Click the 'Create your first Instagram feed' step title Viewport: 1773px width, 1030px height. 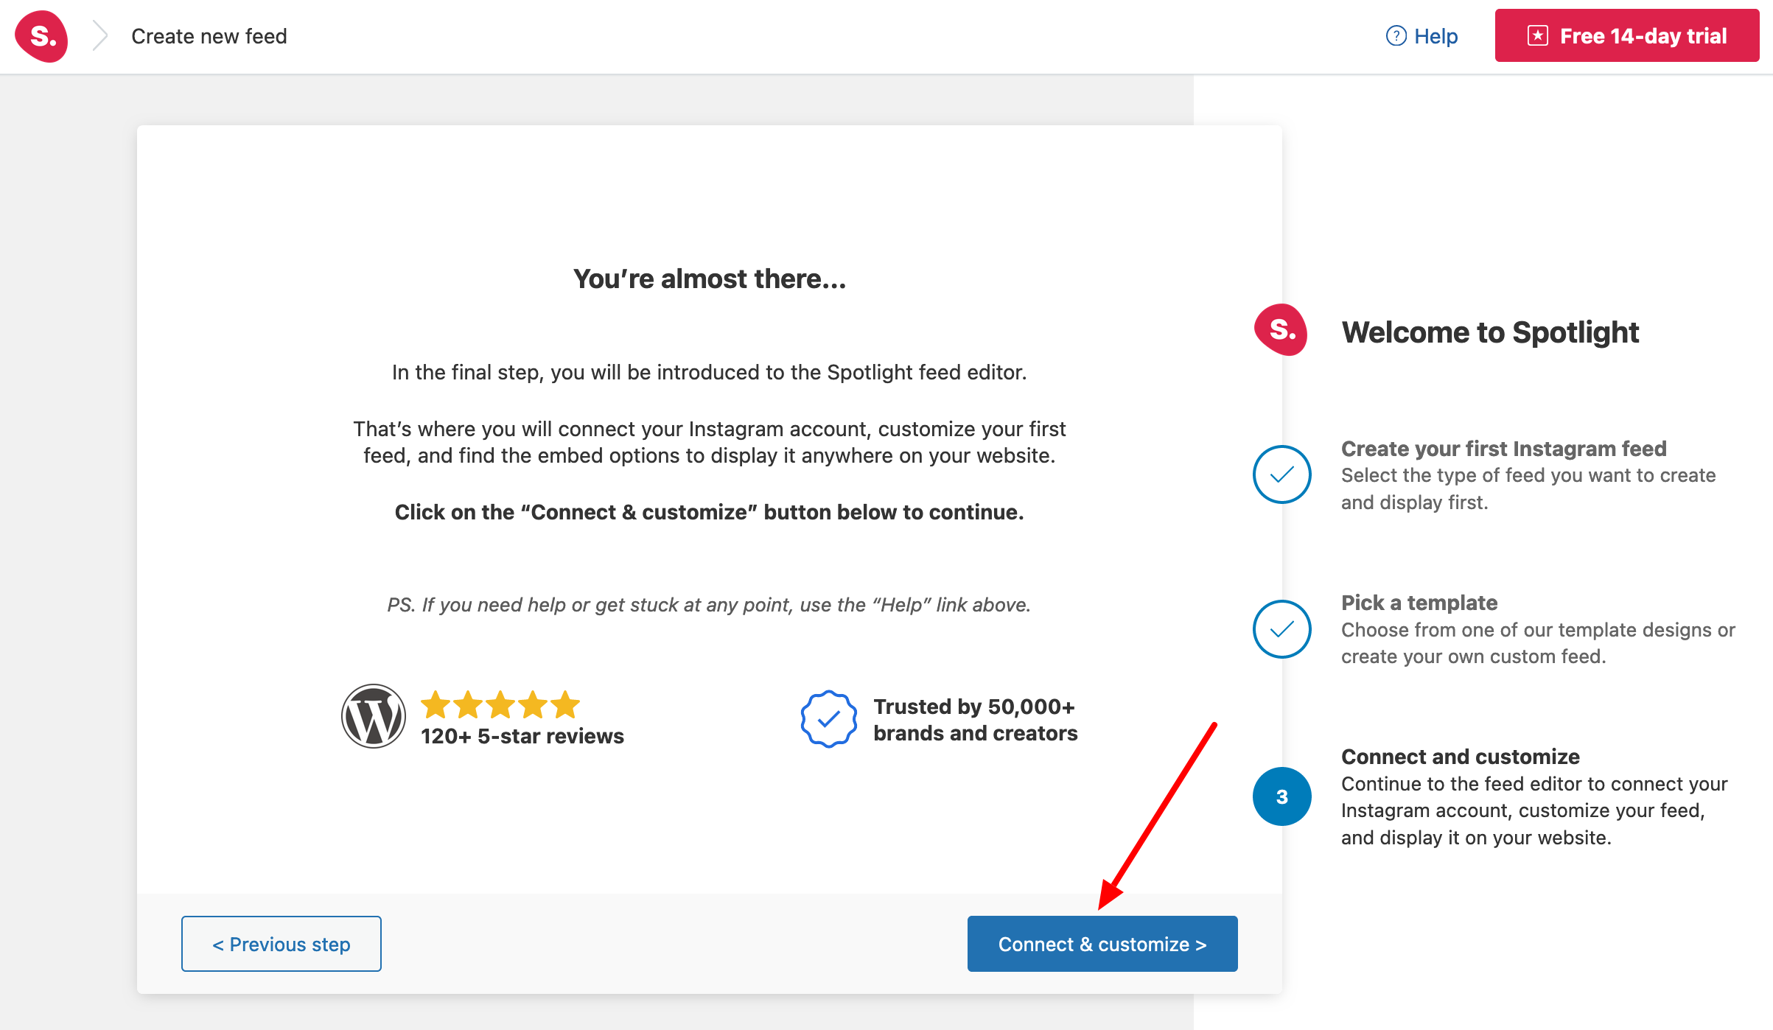coord(1504,449)
